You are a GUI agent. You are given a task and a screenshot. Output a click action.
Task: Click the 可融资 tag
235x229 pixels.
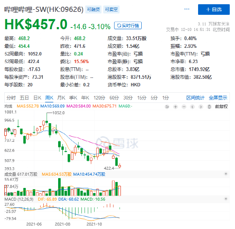pos(93,9)
